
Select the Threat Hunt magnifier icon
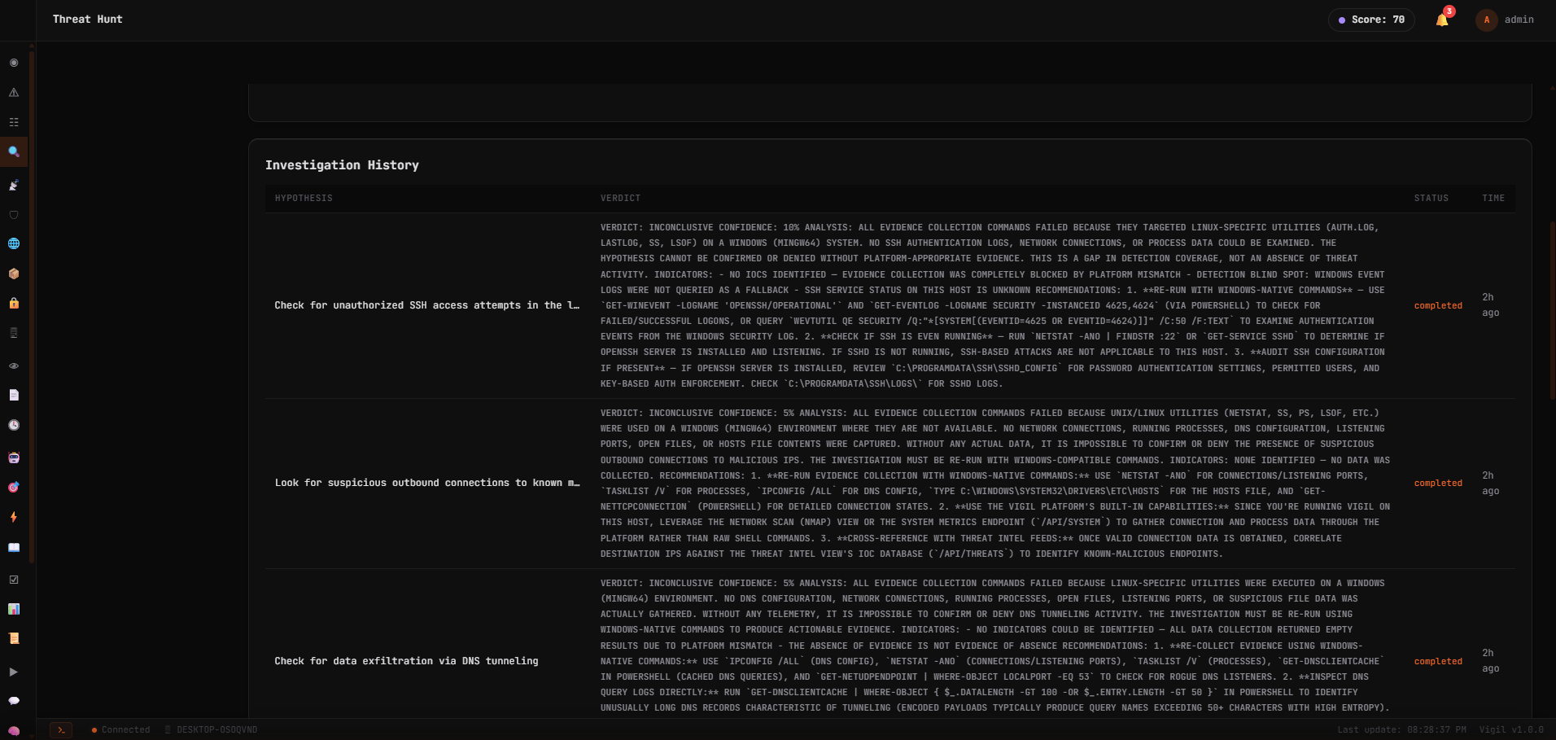point(14,151)
